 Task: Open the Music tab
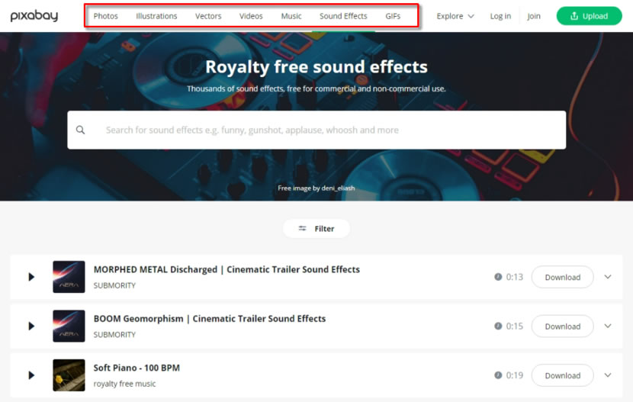(291, 16)
